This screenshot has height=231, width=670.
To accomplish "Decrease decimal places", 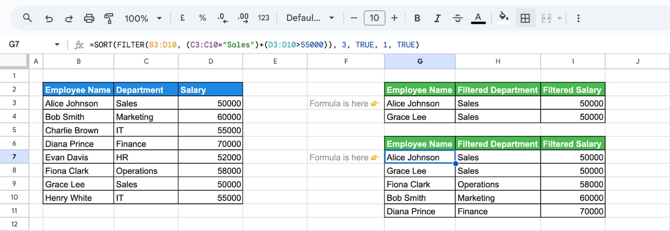I will click(223, 18).
